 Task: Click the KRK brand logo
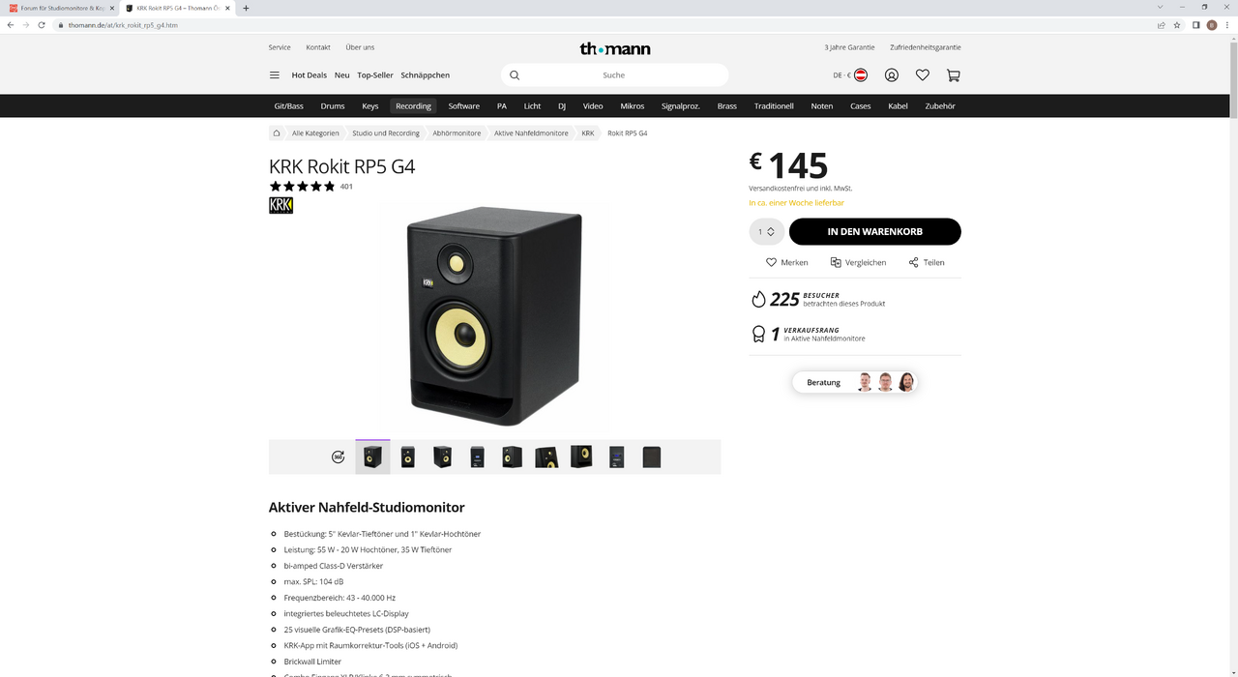[280, 205]
